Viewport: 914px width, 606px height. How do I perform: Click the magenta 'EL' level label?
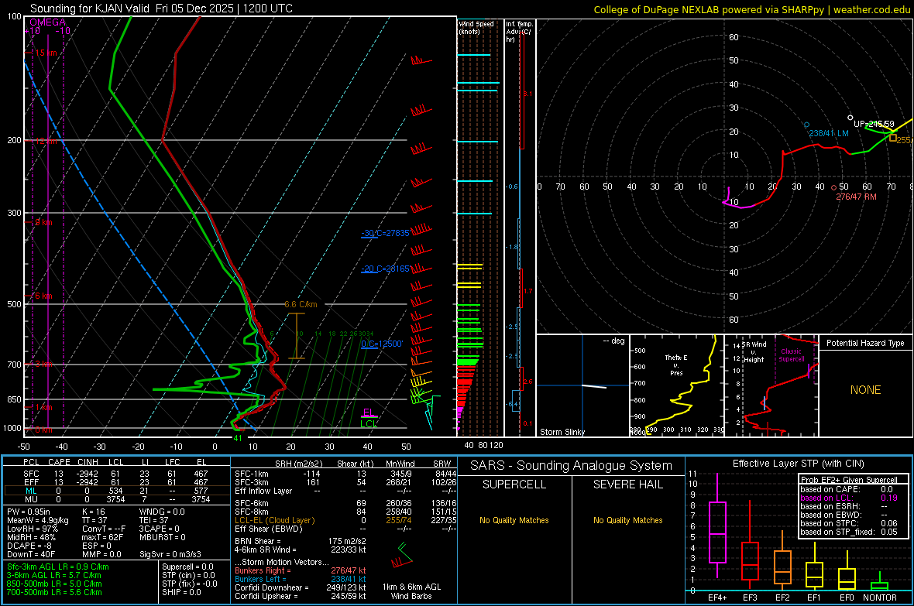369,413
